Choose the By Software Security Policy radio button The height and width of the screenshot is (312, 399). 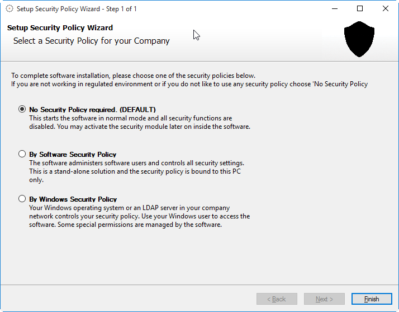point(22,154)
